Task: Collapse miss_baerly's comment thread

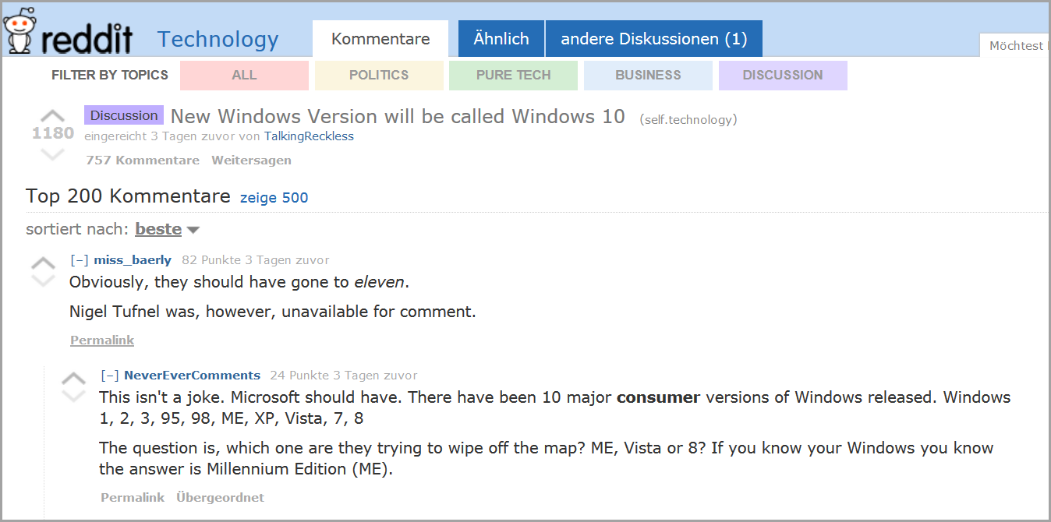Action: click(x=79, y=260)
